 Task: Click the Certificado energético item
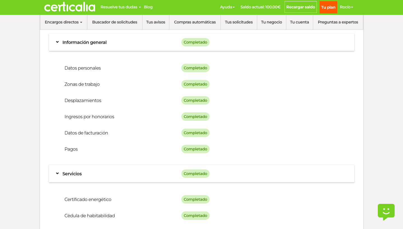coord(88,199)
